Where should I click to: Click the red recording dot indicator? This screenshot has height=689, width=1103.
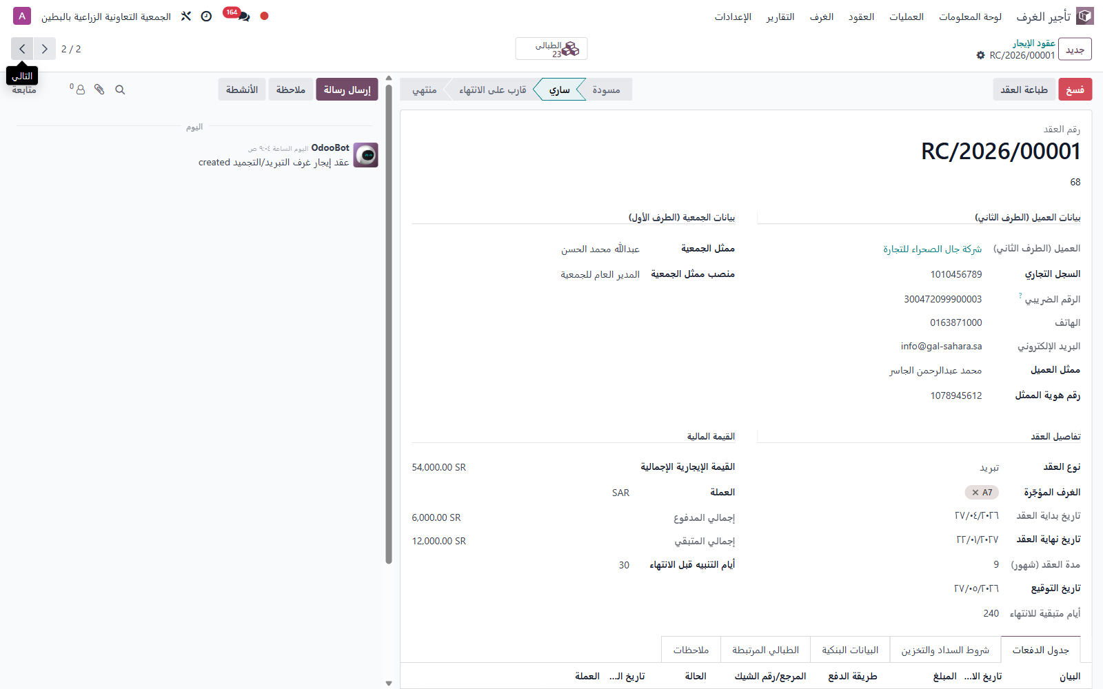(264, 16)
